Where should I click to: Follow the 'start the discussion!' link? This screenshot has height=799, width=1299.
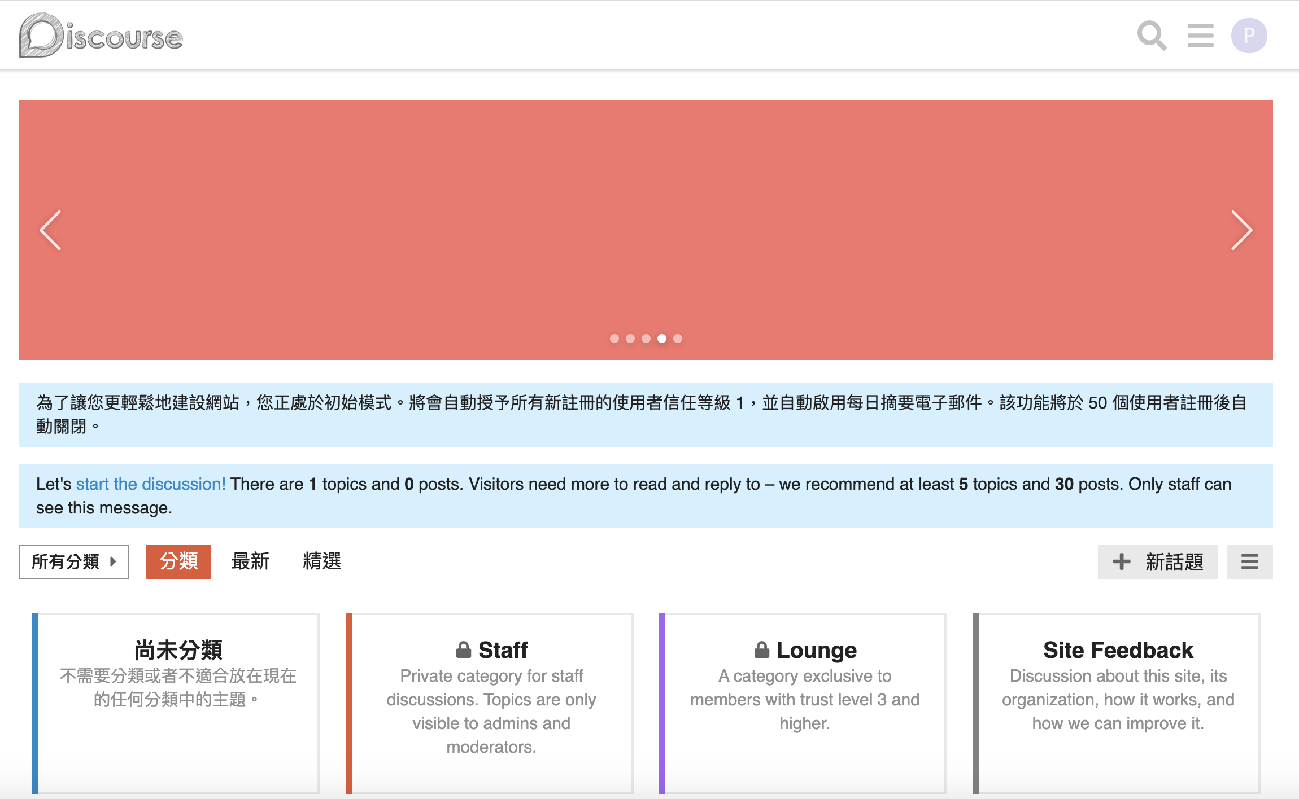pos(151,484)
